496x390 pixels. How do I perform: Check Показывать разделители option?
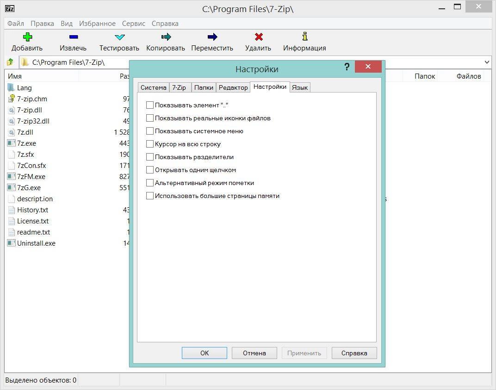pyautogui.click(x=150, y=157)
